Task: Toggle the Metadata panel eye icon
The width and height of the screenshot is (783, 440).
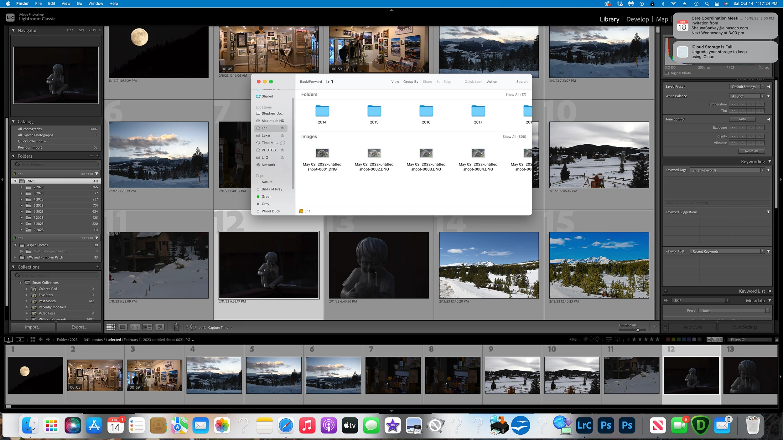Action: pyautogui.click(x=666, y=300)
